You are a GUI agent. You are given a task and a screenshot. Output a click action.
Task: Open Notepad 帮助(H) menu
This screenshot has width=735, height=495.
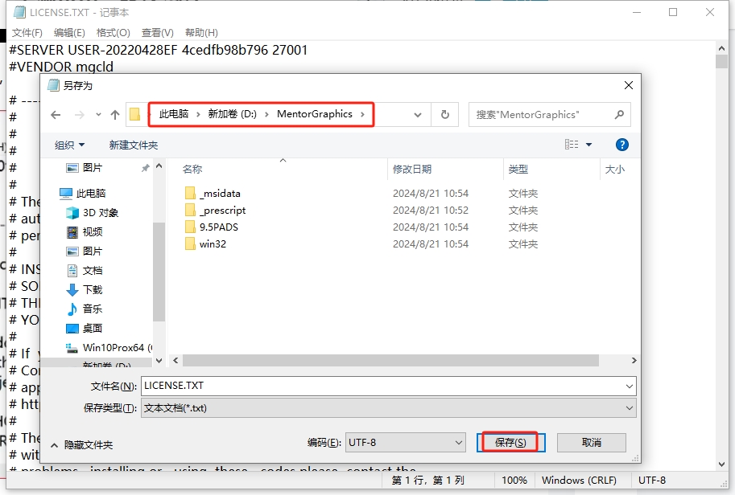(x=201, y=33)
